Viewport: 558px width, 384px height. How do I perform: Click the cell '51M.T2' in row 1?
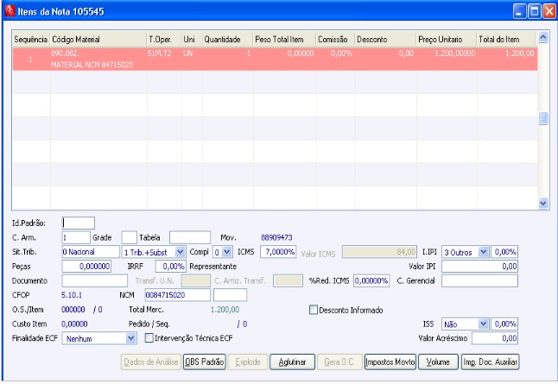[x=160, y=54]
